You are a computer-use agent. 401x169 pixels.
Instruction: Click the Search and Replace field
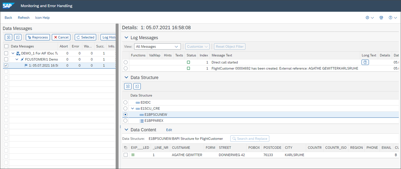click(250, 138)
